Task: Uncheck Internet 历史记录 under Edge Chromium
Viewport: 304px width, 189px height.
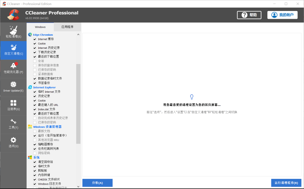Action: click(35, 48)
